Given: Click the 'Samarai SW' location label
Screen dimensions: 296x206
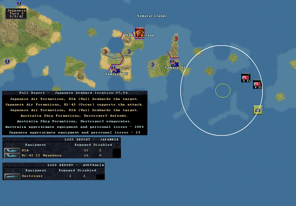Looking at the screenshot, I should [117, 74].
